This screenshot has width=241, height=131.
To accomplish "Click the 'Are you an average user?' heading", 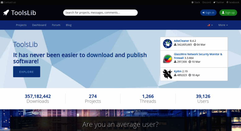I will tap(120, 124).
